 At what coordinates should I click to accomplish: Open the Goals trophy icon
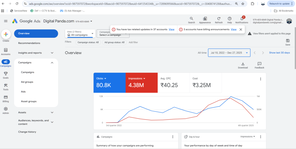6,74
